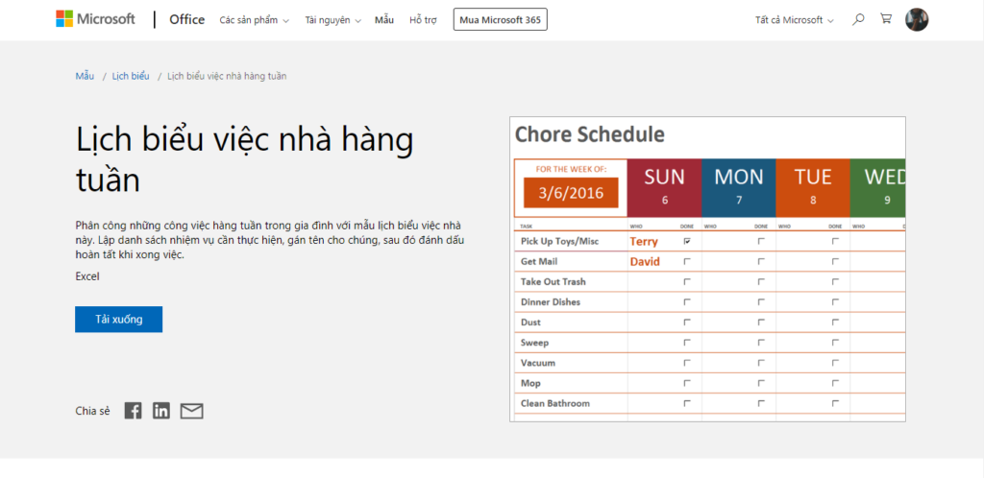The image size is (984, 478).
Task: Click the Office link in header
Action: click(x=187, y=19)
